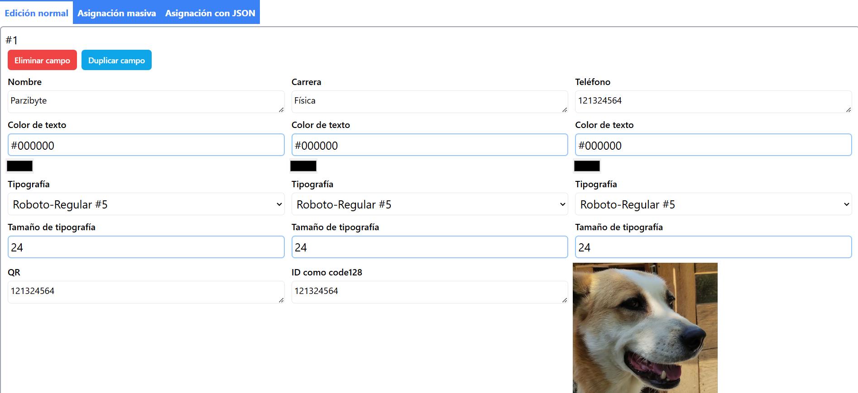The width and height of the screenshot is (858, 393).
Task: Expand the Tipografía dropdown under Carrera
Action: (x=429, y=204)
